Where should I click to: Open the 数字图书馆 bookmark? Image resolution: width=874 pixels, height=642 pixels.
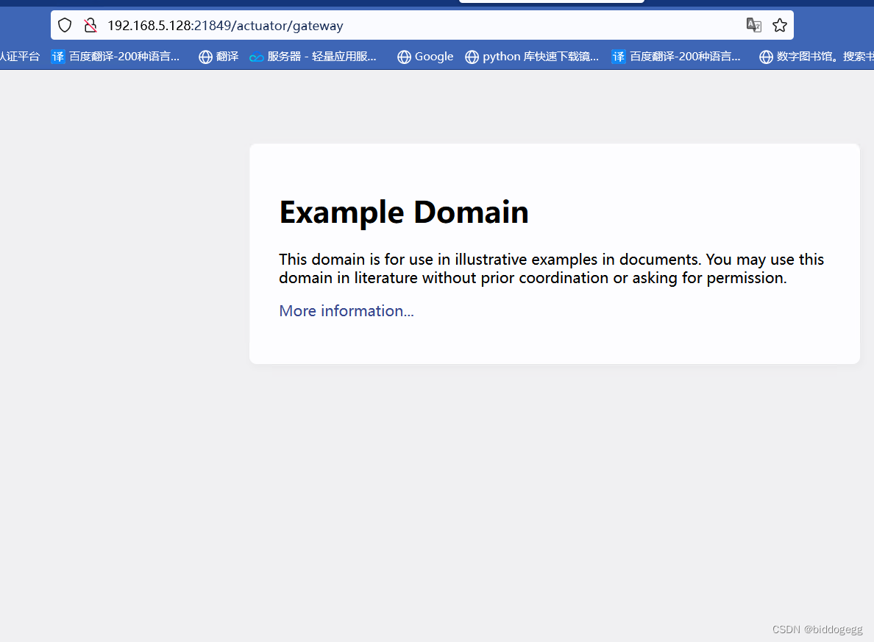point(816,57)
